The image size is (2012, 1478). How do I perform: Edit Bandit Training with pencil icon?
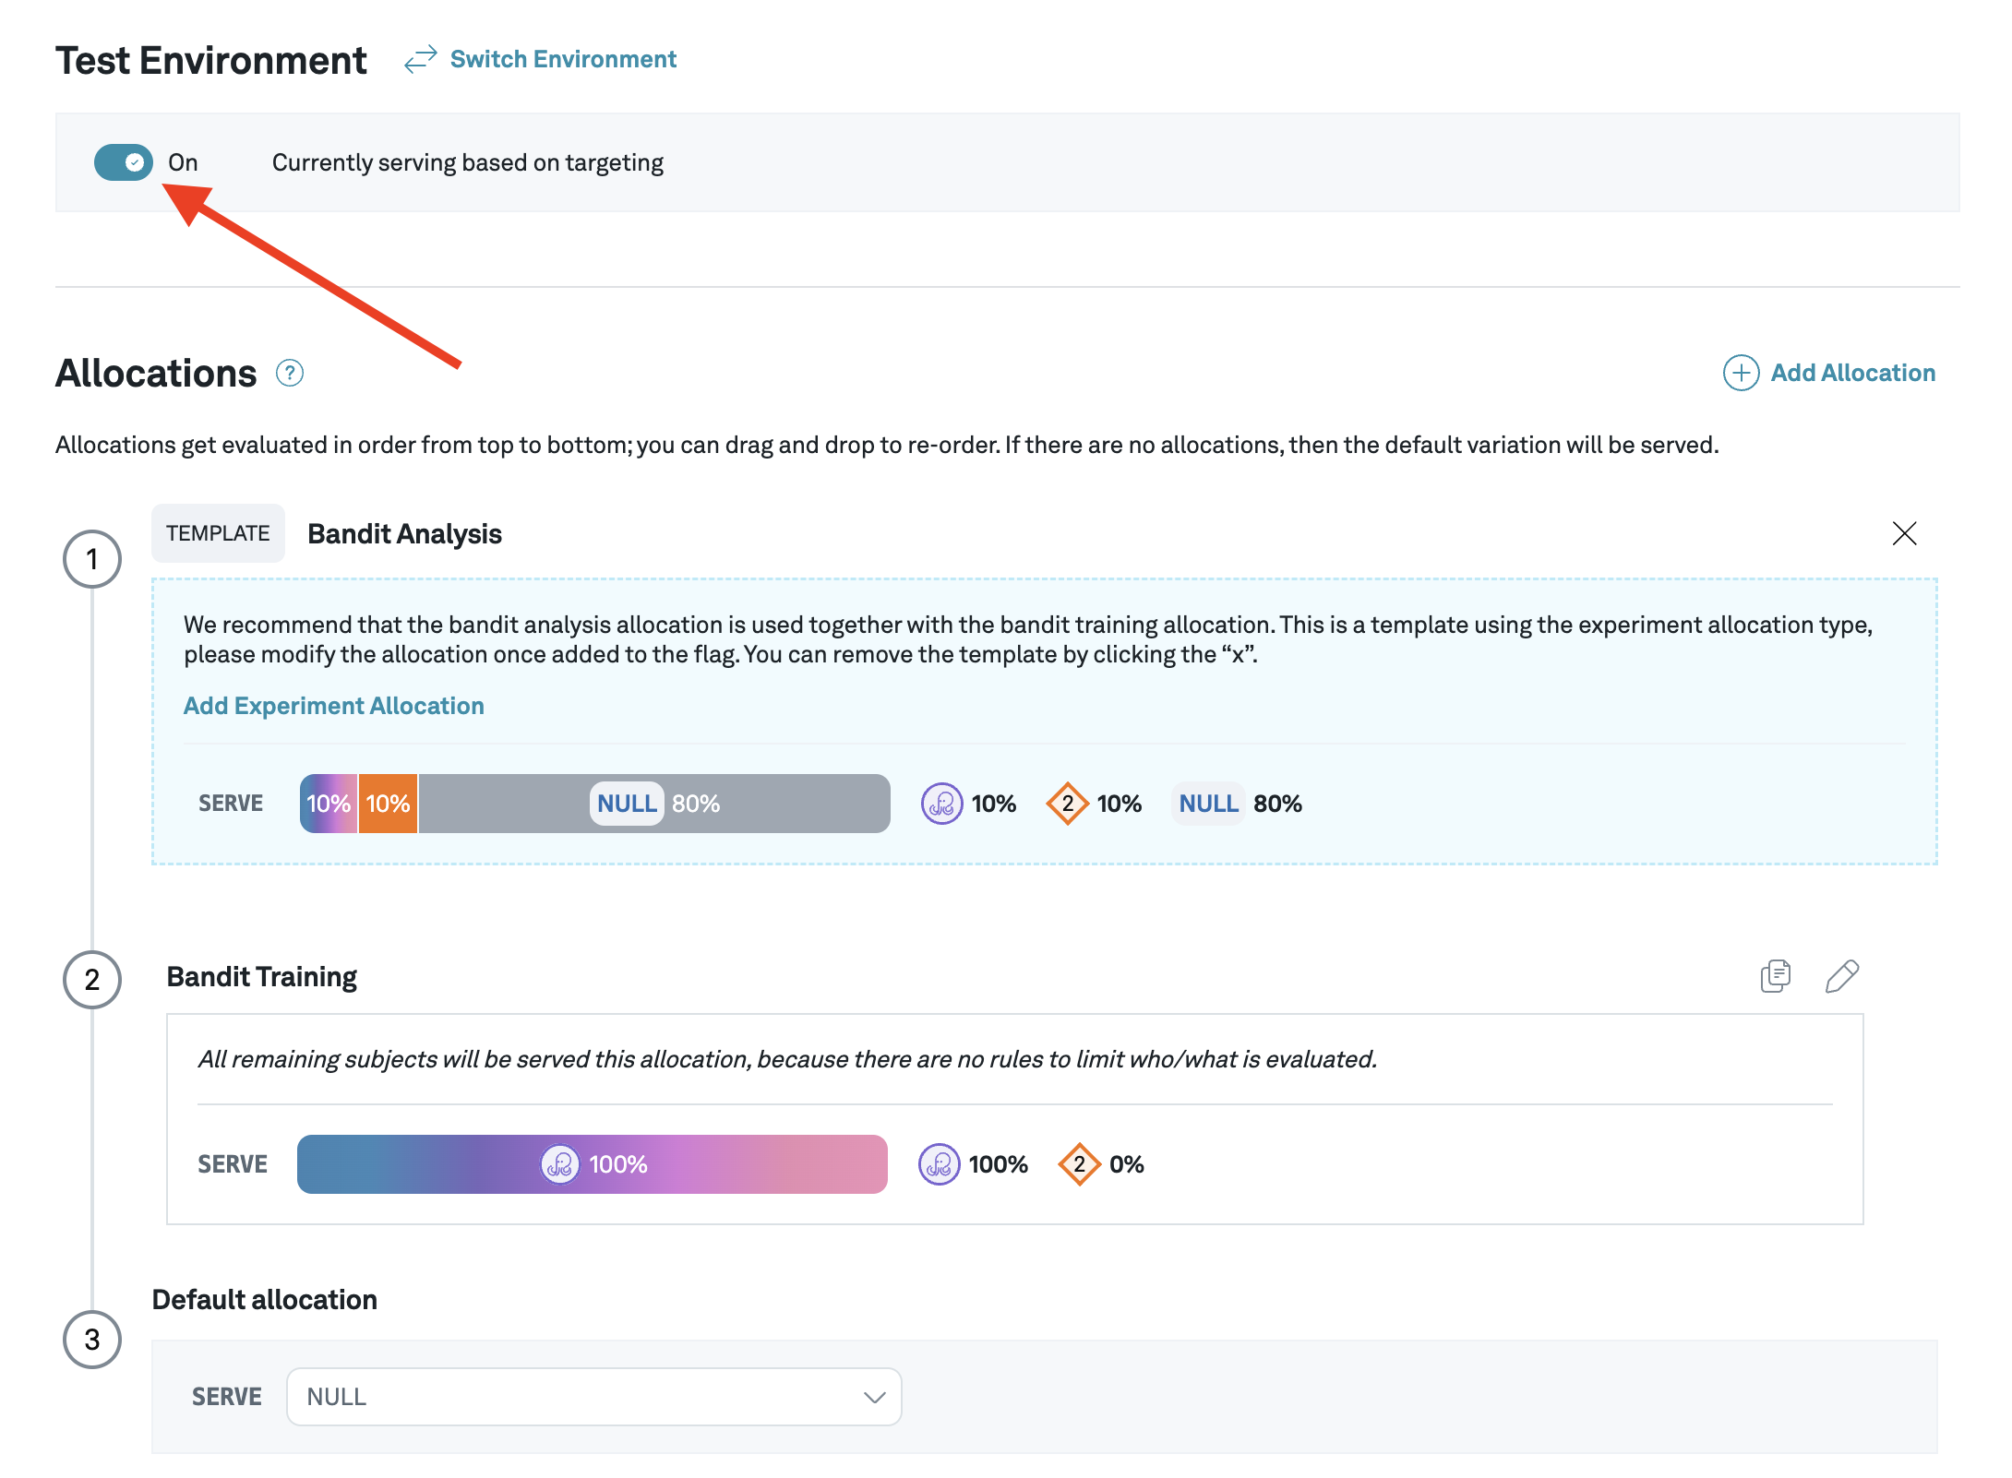(x=1842, y=976)
